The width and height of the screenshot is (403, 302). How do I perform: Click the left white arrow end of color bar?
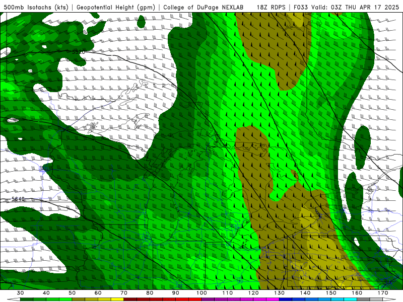[x=14, y=299]
